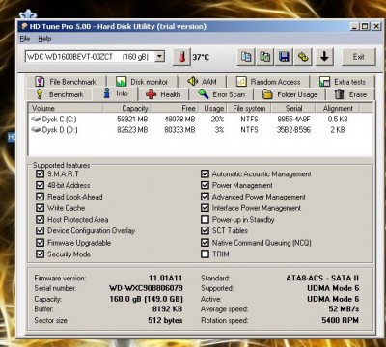Click the copy screenshot to clipboard icon
The image size is (386, 347).
265,57
